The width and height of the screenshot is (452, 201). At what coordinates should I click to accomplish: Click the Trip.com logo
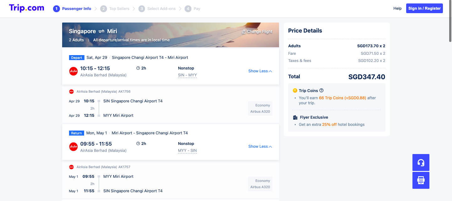pyautogui.click(x=27, y=8)
